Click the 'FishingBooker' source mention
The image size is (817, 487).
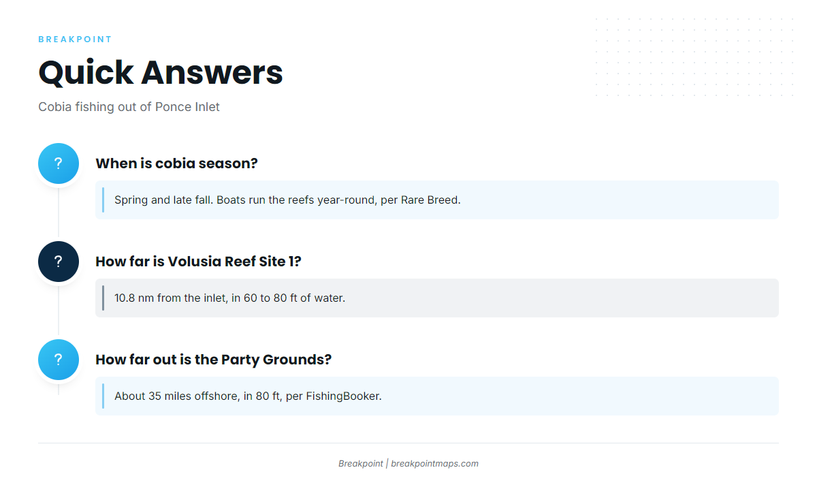click(x=342, y=396)
